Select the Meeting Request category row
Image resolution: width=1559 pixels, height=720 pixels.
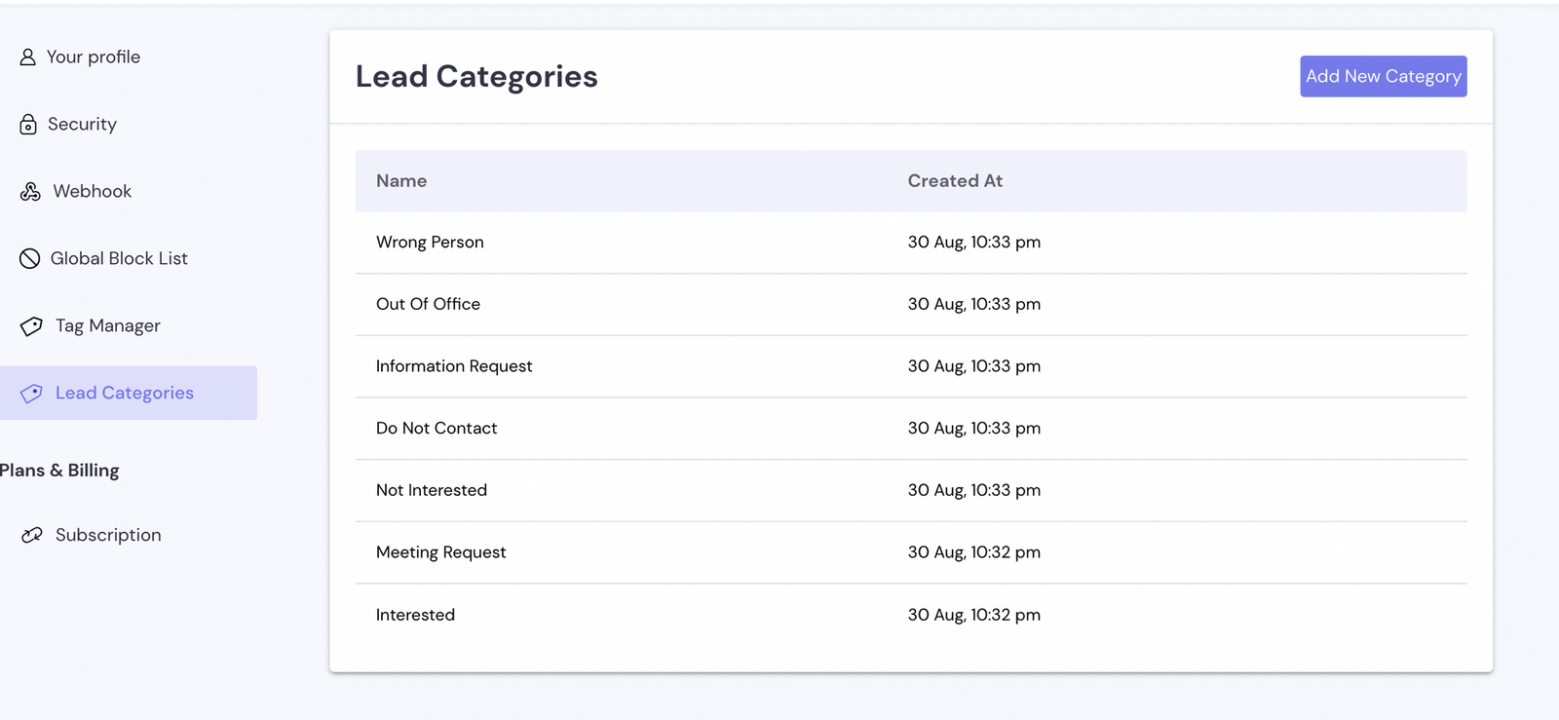tap(440, 552)
